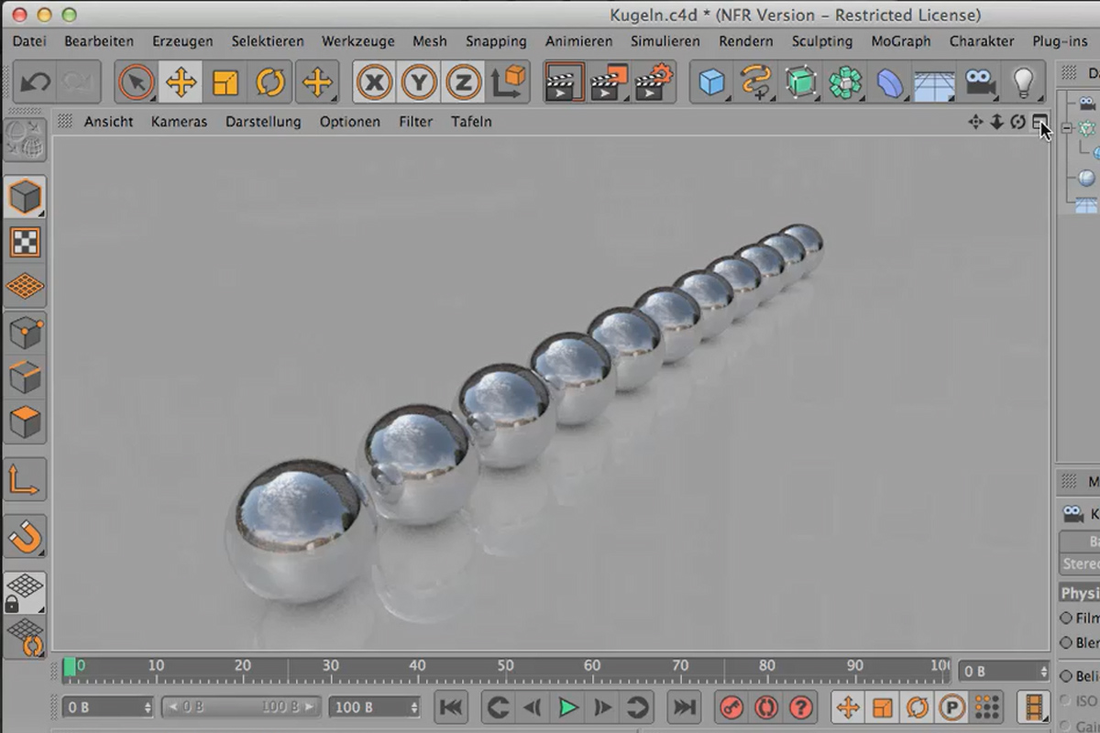Image resolution: width=1100 pixels, height=733 pixels.
Task: Open the Tafeln viewport menu
Action: click(x=471, y=121)
